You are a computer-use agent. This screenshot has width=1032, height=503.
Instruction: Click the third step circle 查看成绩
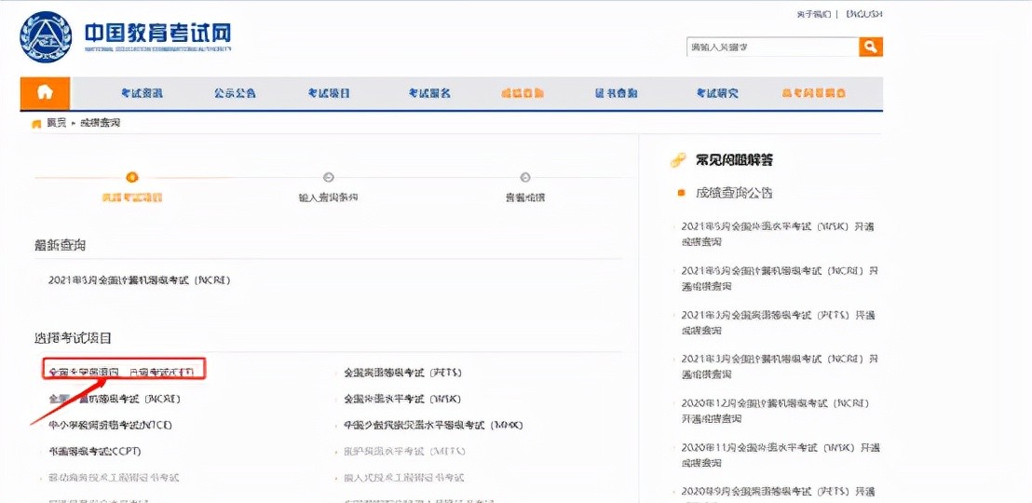click(525, 177)
